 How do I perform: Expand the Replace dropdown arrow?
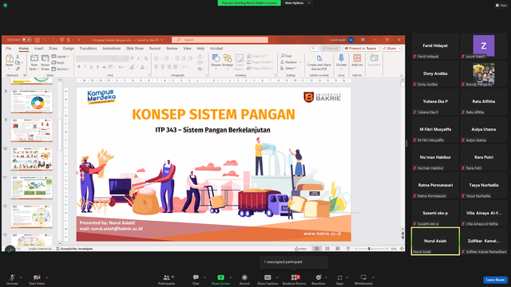300,62
